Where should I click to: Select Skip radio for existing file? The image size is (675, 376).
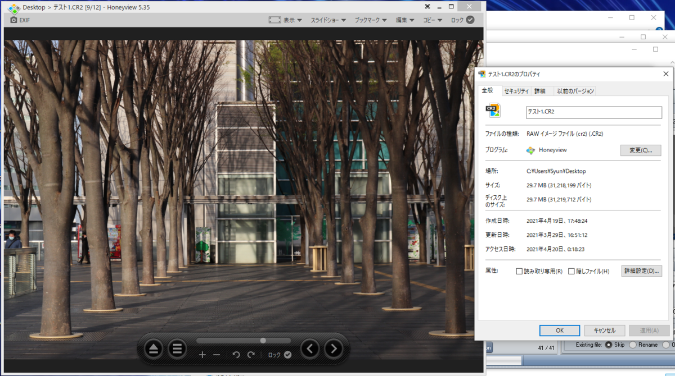[609, 345]
